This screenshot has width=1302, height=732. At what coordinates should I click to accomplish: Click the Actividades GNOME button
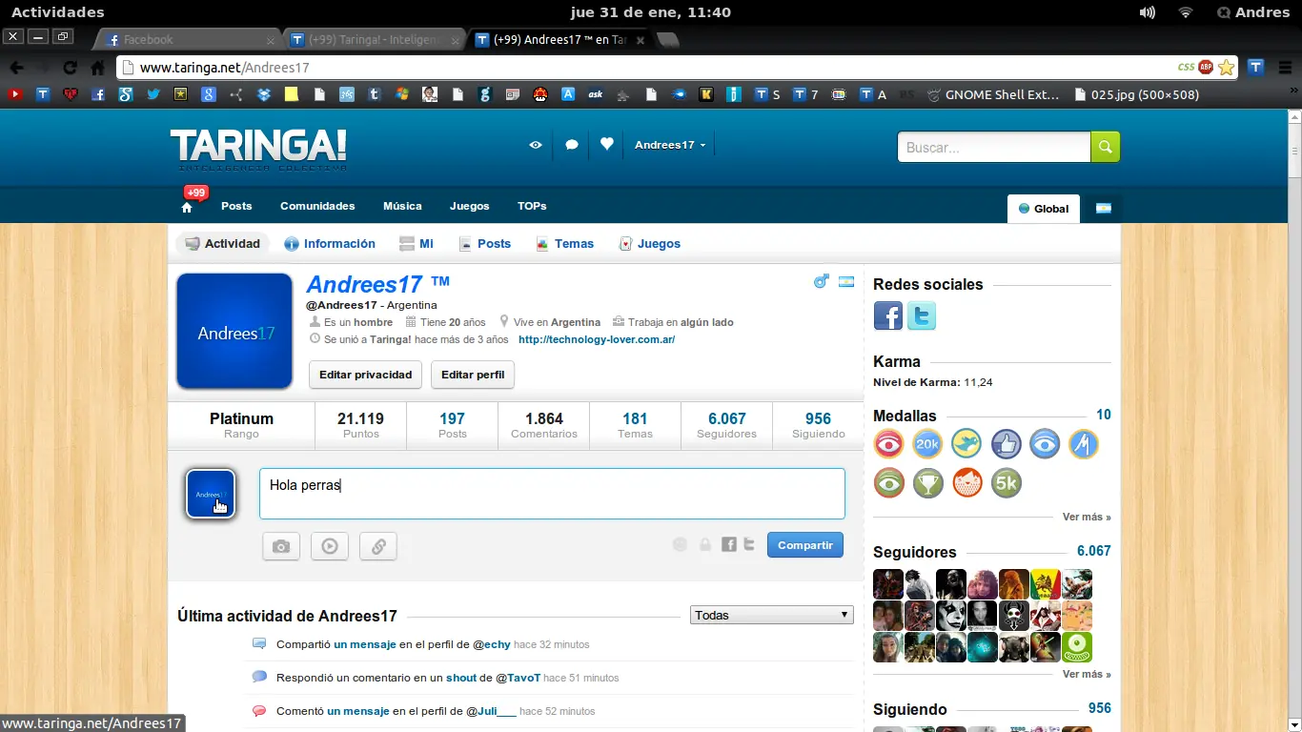click(x=58, y=12)
